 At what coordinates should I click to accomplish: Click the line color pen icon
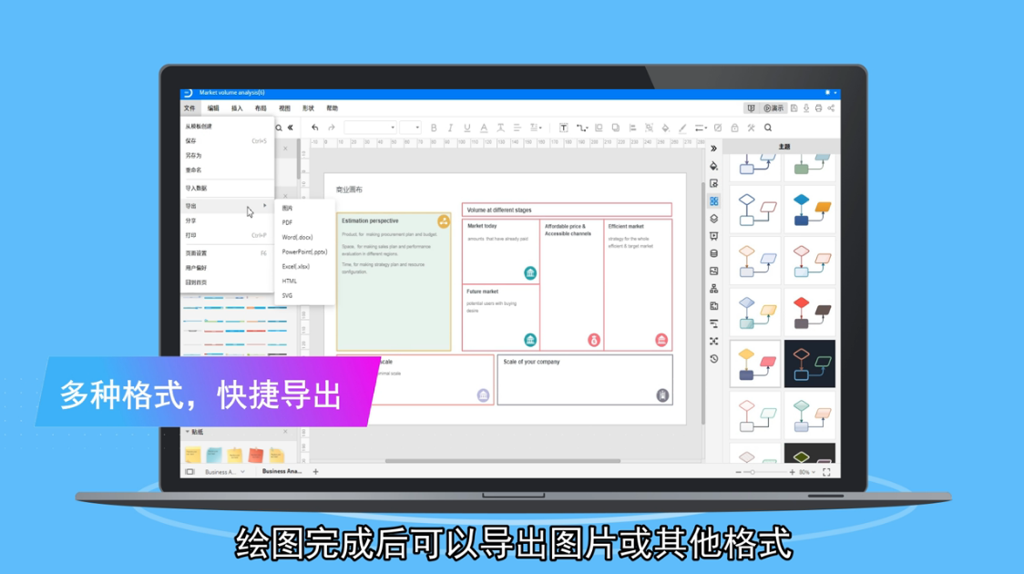[x=682, y=128]
